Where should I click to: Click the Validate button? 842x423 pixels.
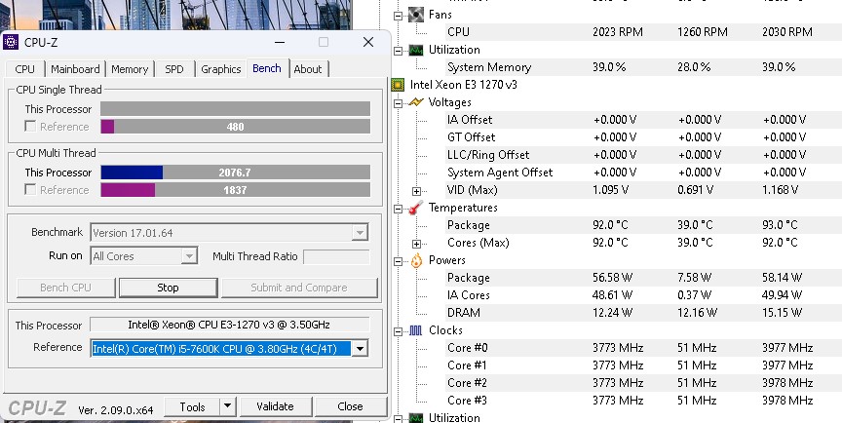pos(275,406)
